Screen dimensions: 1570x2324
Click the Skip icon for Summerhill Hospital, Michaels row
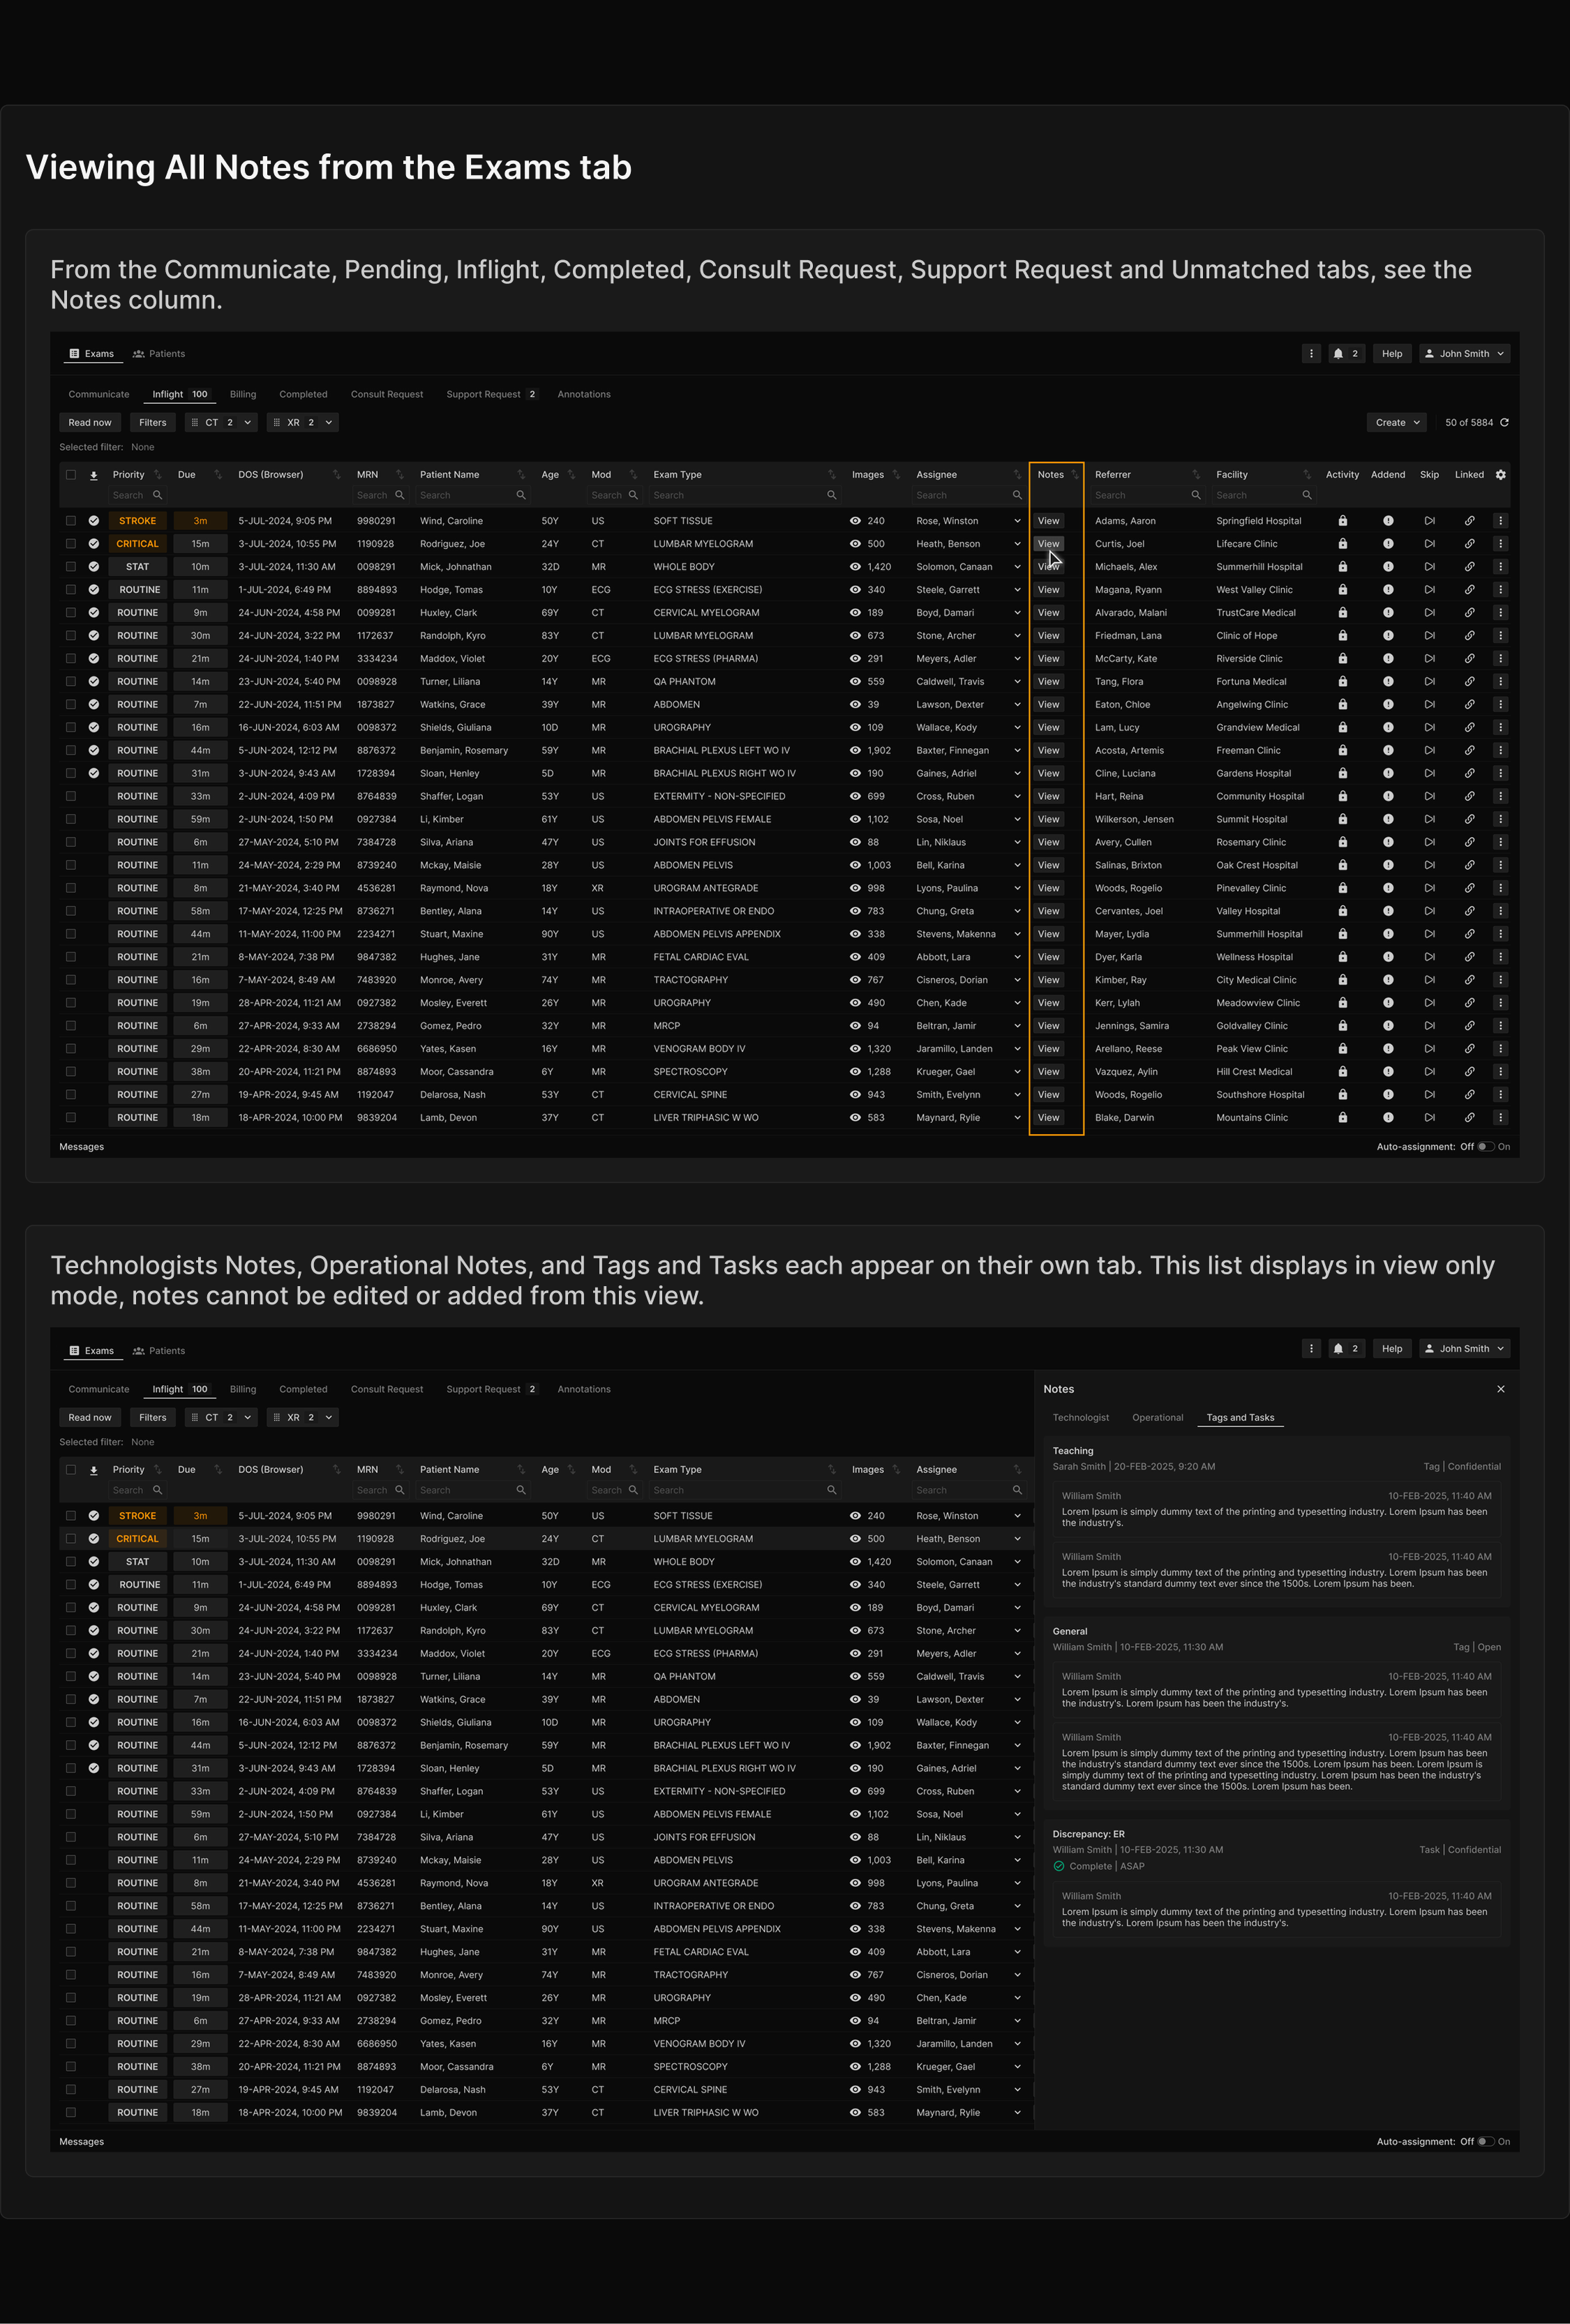tap(1429, 567)
